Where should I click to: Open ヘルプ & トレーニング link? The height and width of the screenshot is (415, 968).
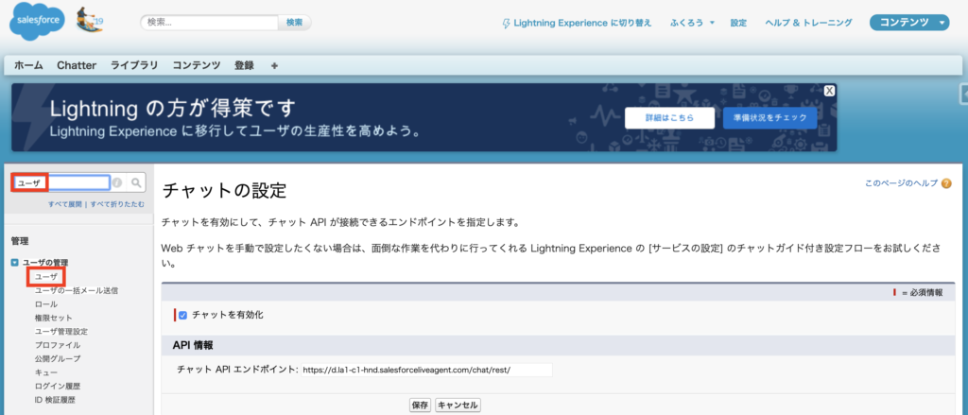pyautogui.click(x=808, y=23)
